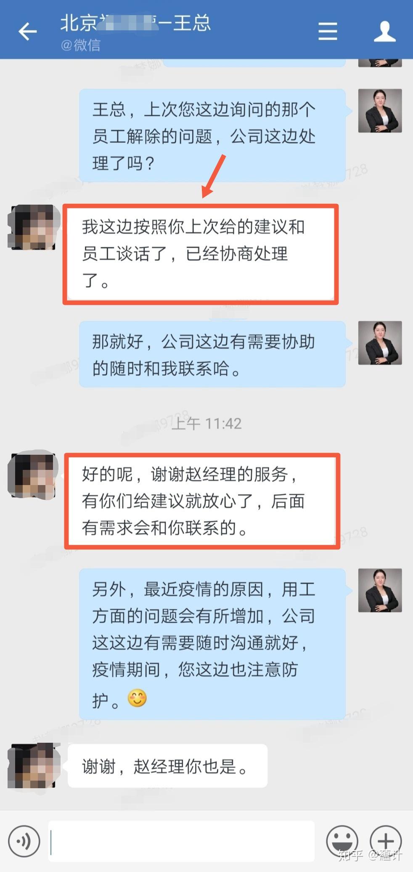Tap sender avatar beside 王总，上次您这边 message
Viewport: 413px width, 872px height.
click(x=380, y=111)
